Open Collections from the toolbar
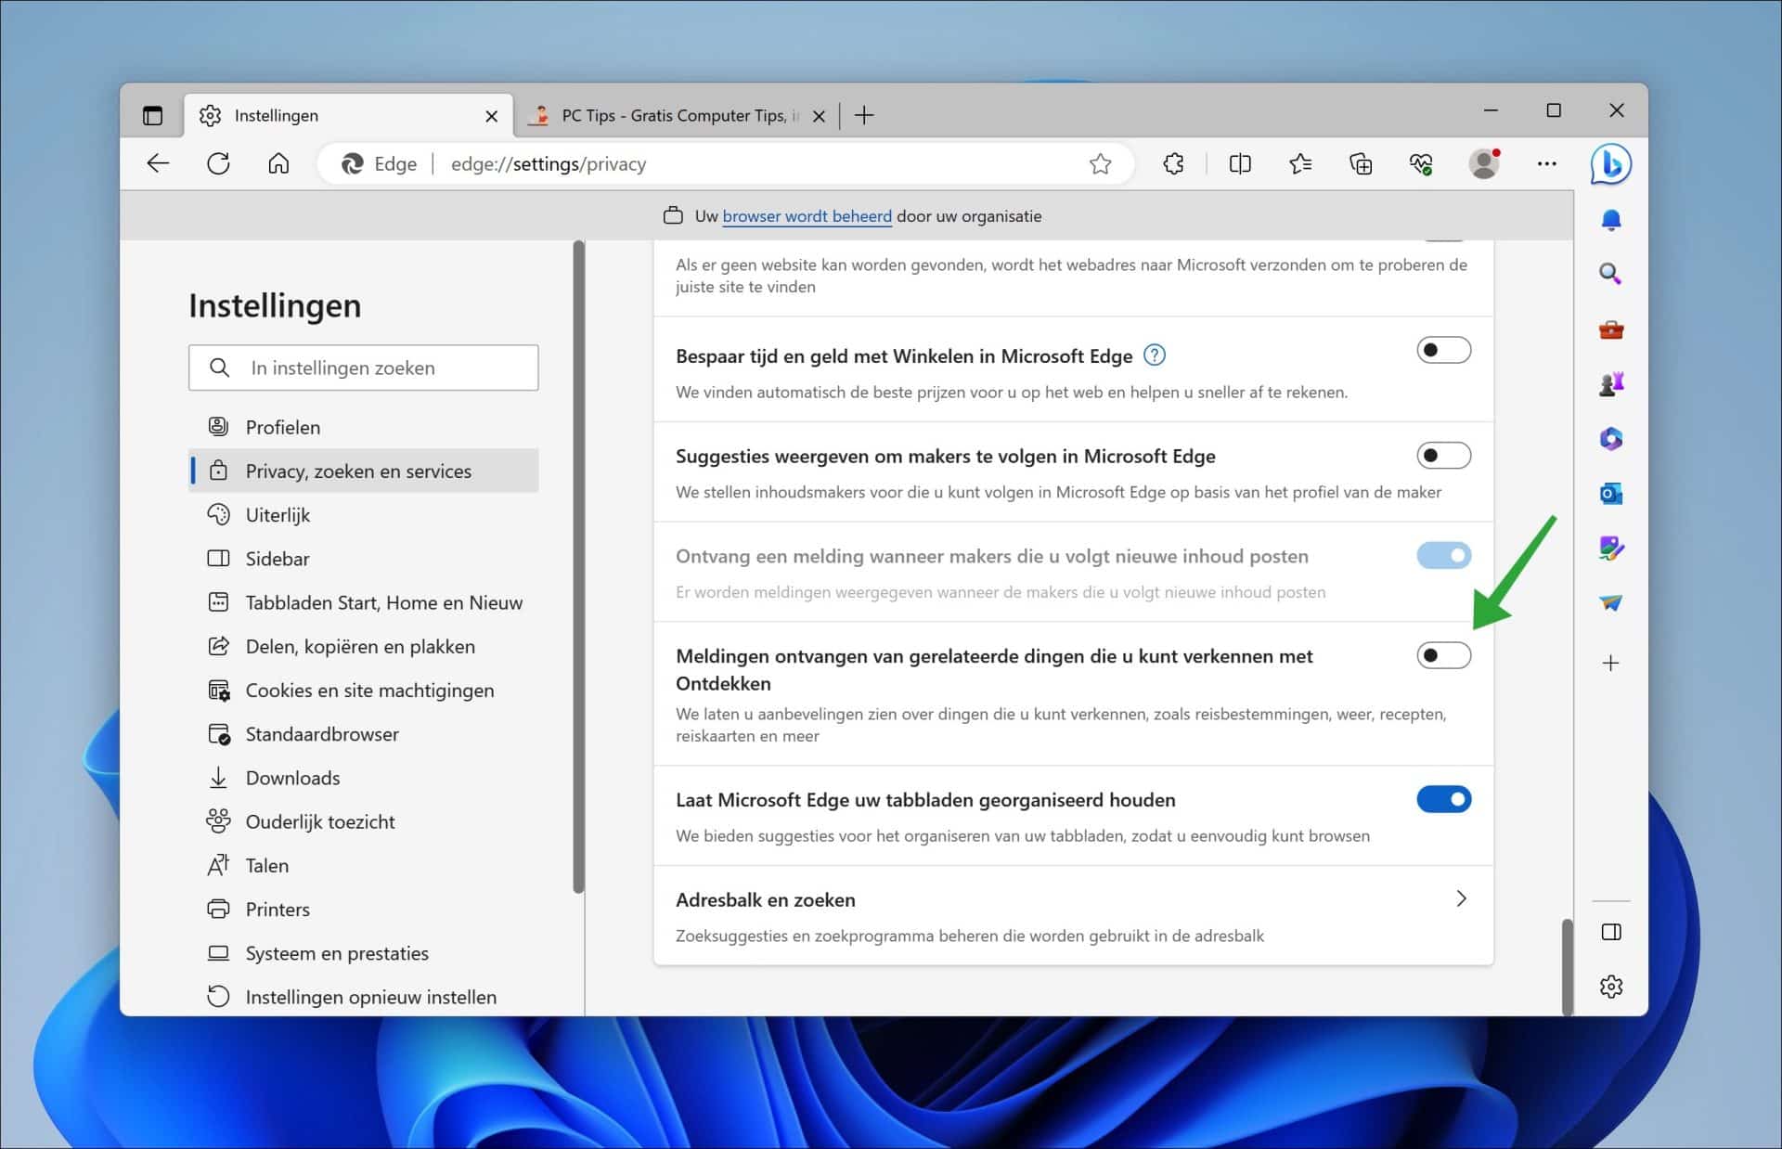 (1361, 163)
